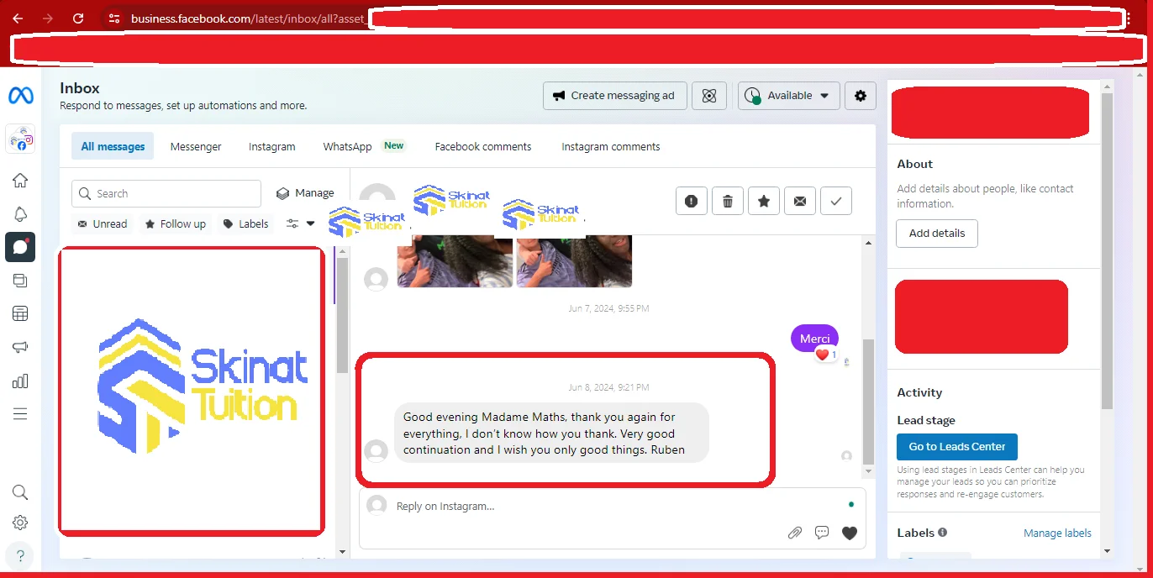
Task: Click the browser address bar URL
Action: tap(248, 18)
